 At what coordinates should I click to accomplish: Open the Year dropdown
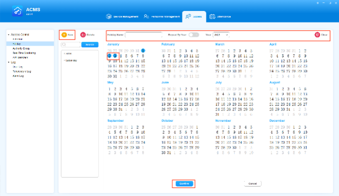221,35
